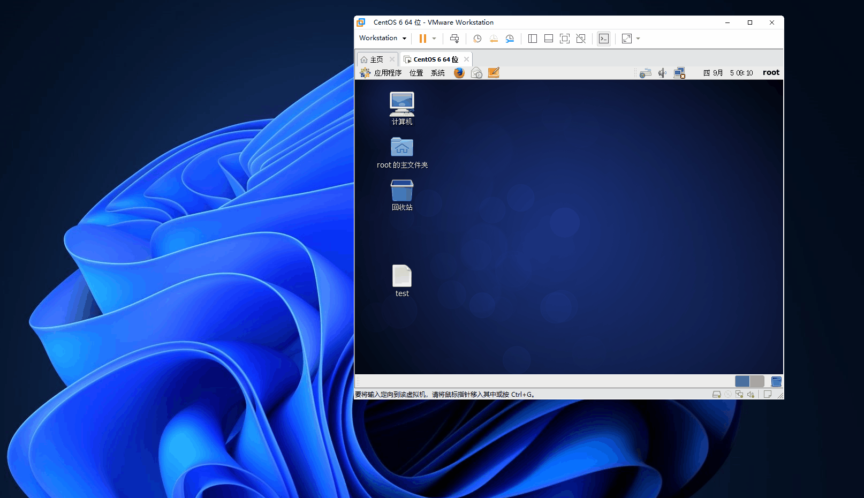Open the power options dropdown arrow beside pause
Viewport: 864px width, 498px height.
(434, 39)
